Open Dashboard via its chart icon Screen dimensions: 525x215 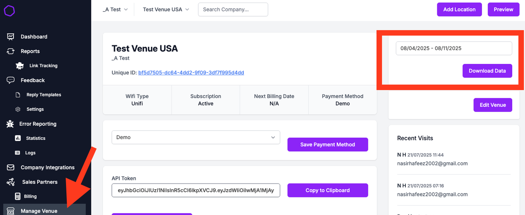click(10, 37)
